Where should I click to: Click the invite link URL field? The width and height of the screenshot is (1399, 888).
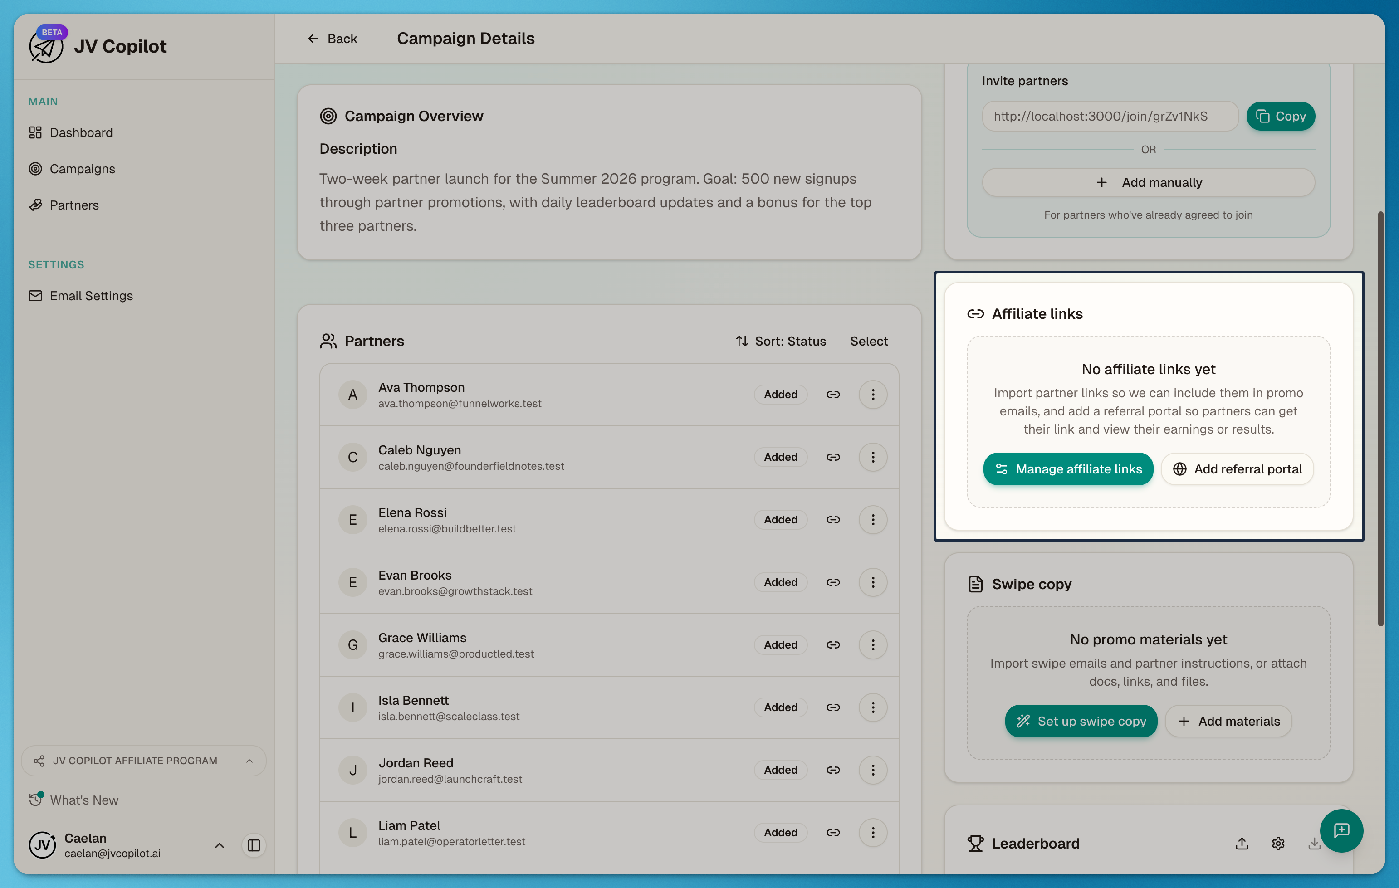tap(1110, 116)
